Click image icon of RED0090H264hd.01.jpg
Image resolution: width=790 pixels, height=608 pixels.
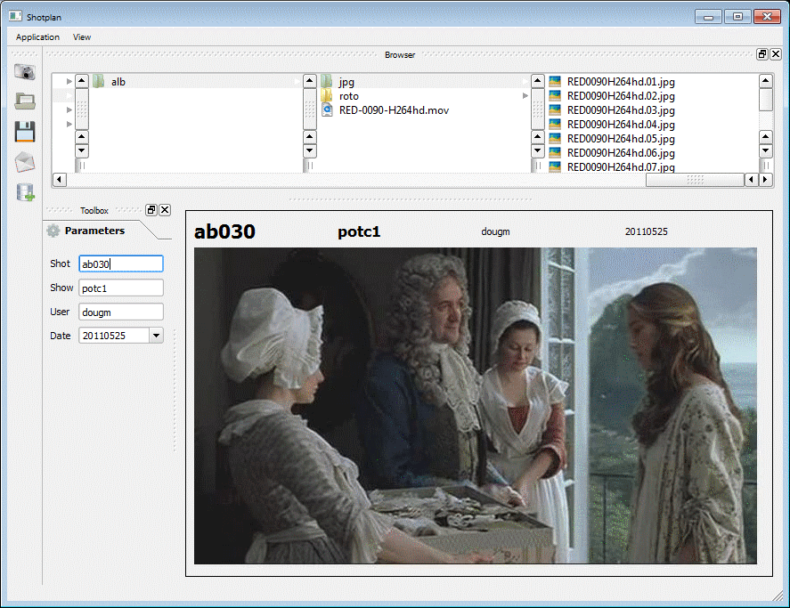(x=555, y=81)
